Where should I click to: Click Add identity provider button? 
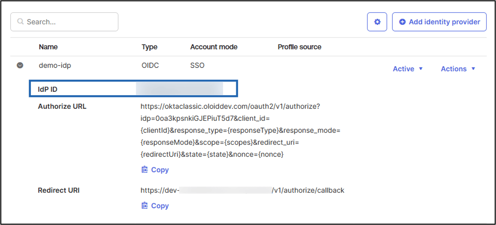(x=439, y=22)
